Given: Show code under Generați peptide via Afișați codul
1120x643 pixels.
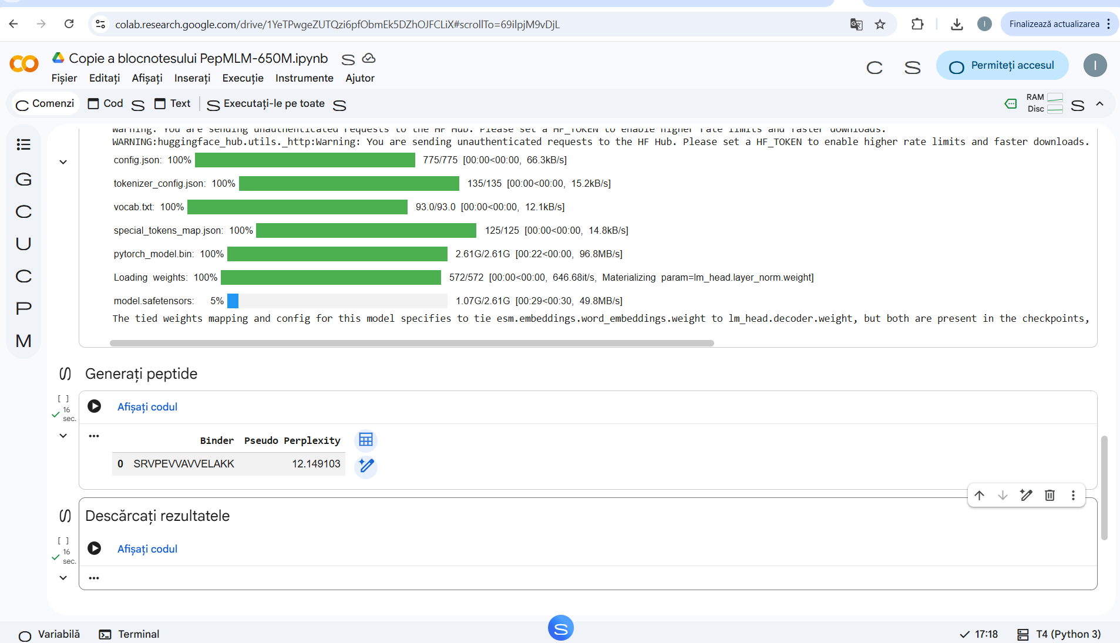Looking at the screenshot, I should (147, 407).
